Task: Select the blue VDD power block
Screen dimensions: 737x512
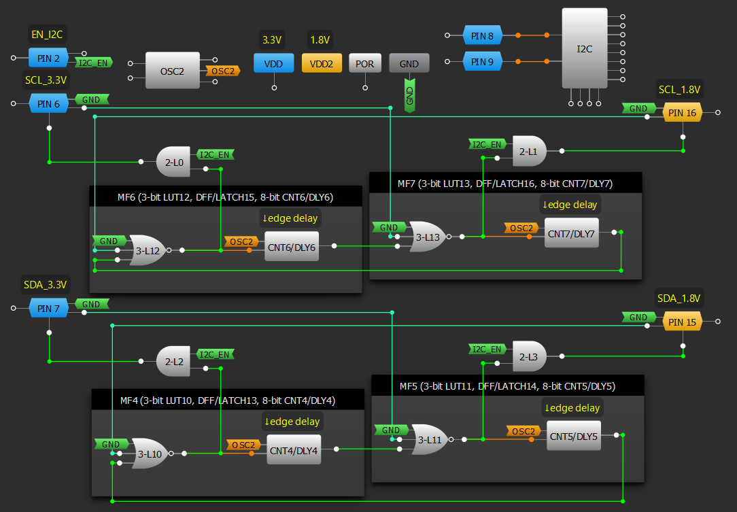Action: [274, 63]
